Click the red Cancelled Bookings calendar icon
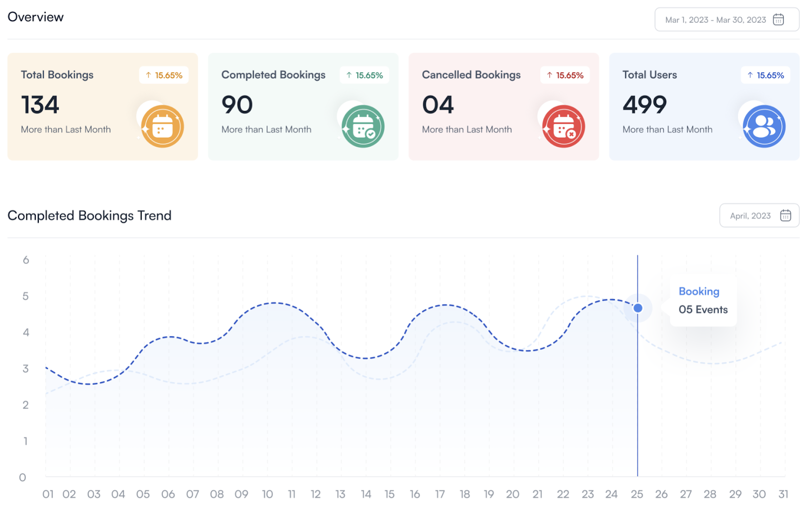807x506 pixels. [563, 126]
